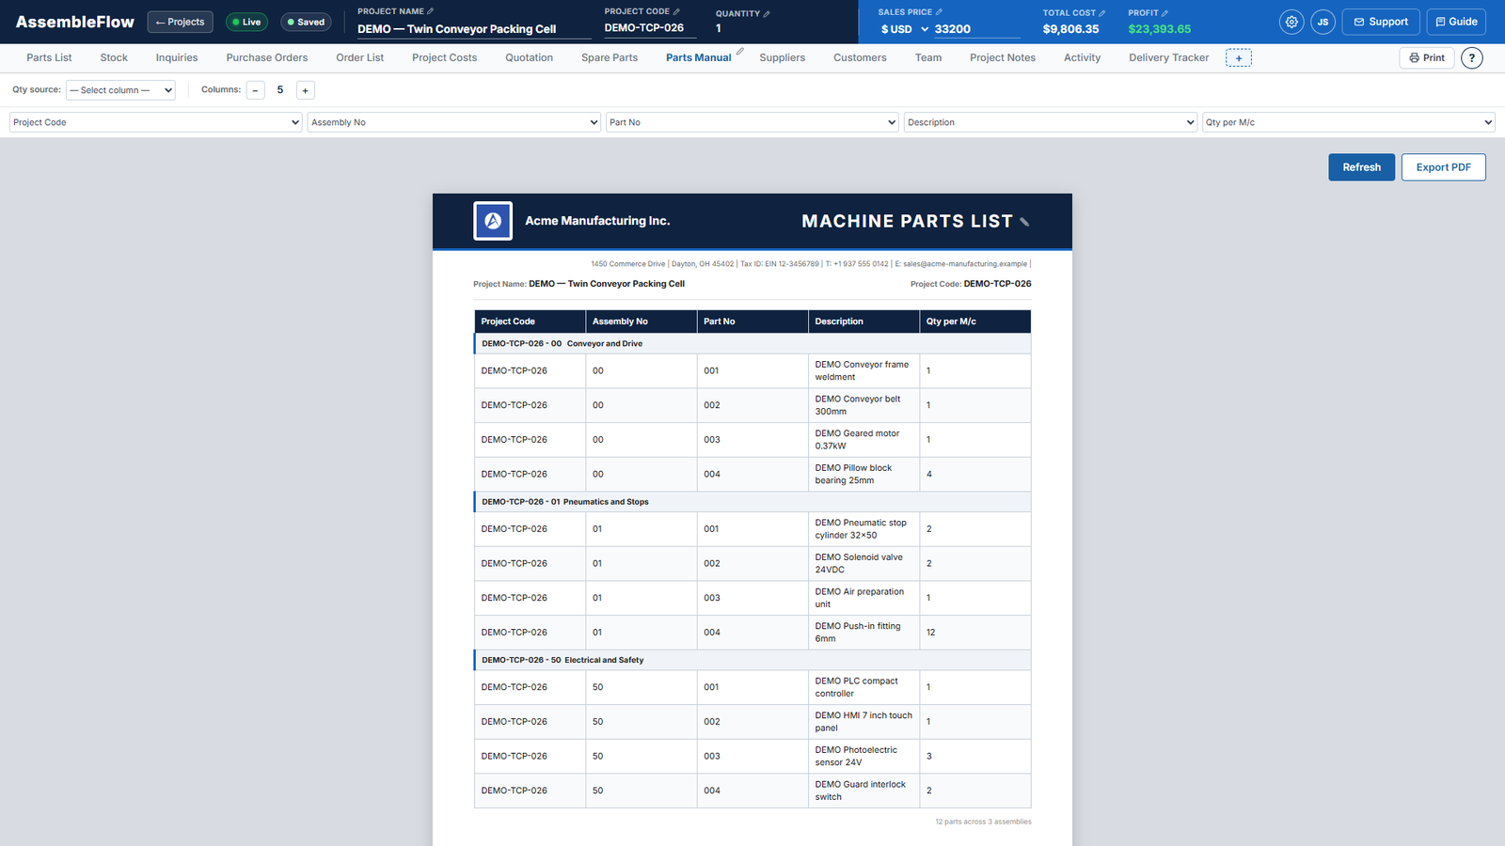Click the Print button

[1427, 58]
